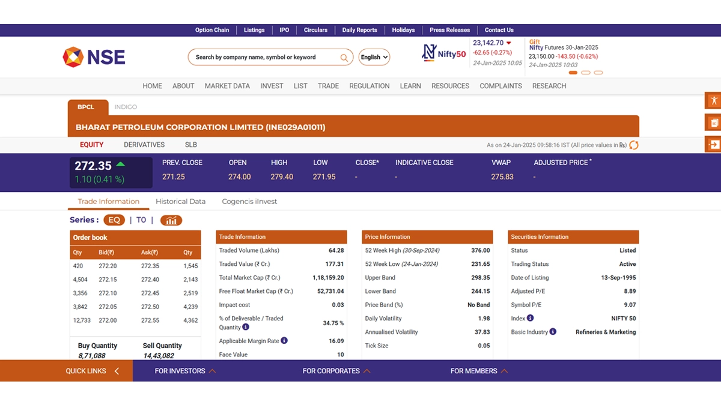This screenshot has width=721, height=405.
Task: Switch to the Historical Data tab
Action: (180, 202)
